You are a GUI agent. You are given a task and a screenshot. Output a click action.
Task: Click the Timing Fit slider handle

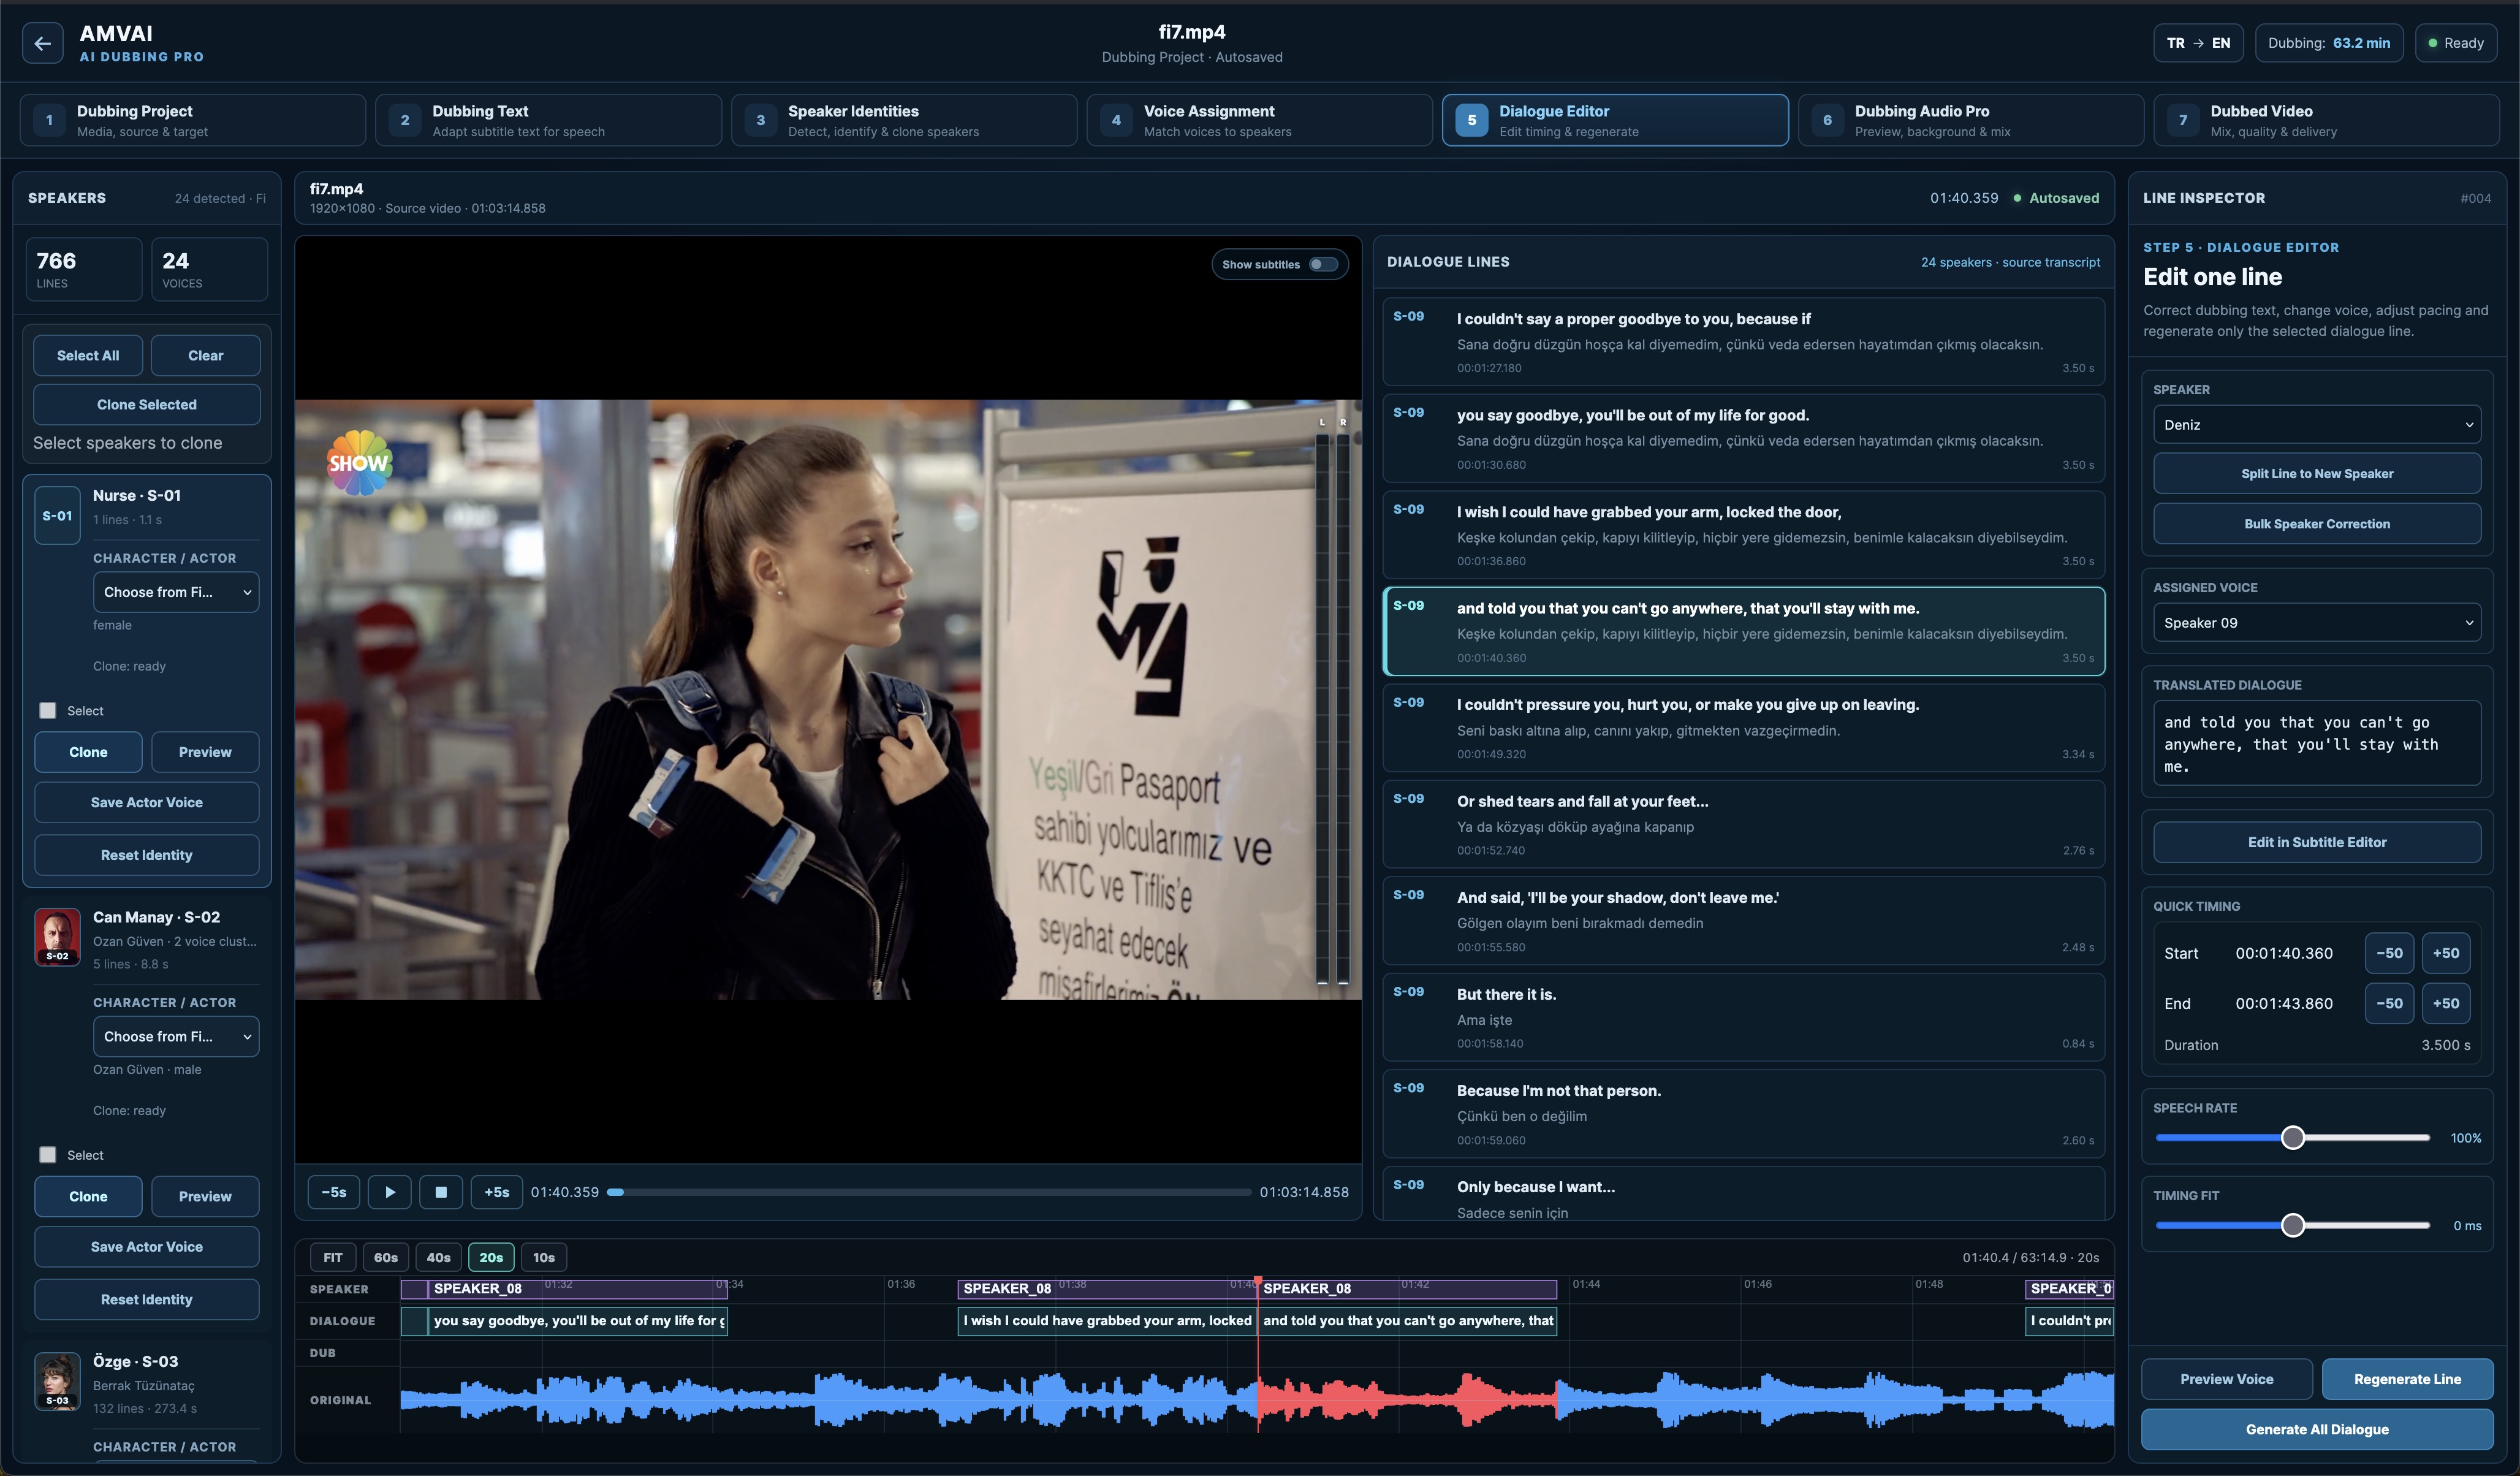[2293, 1225]
